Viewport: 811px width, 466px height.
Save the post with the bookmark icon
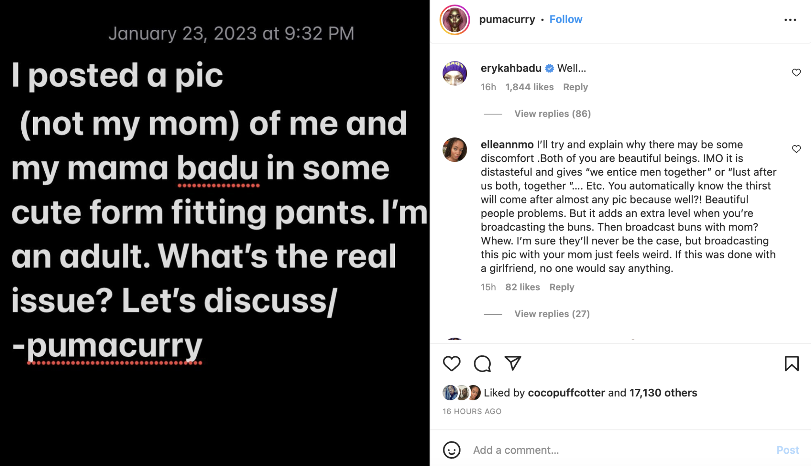pyautogui.click(x=792, y=363)
